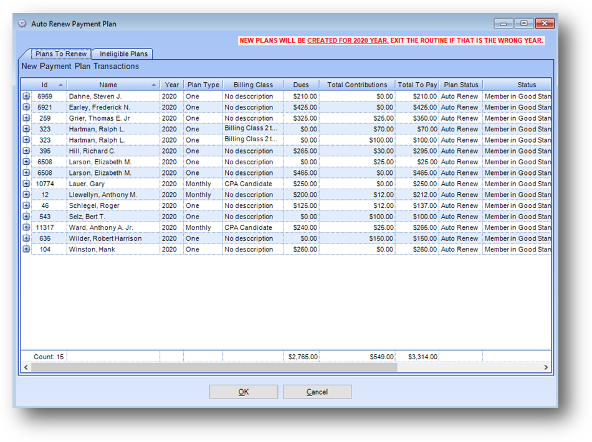Sort by the Id column header
592x442 pixels.
pyautogui.click(x=44, y=85)
